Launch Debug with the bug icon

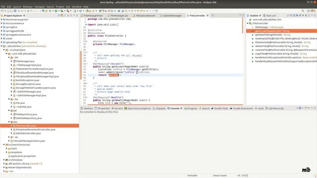[50, 11]
